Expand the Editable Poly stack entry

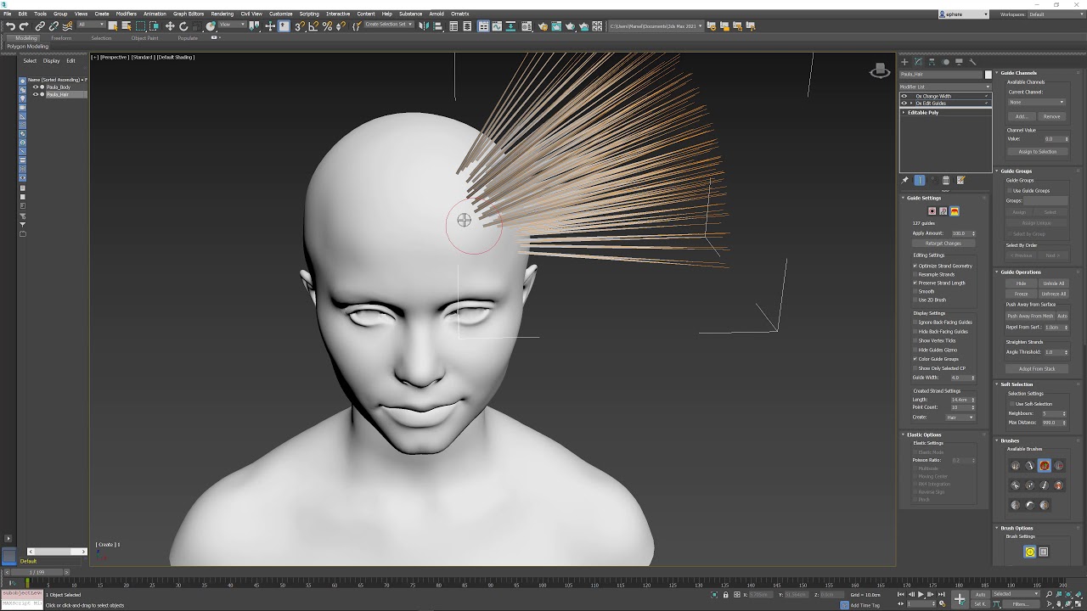[x=904, y=112]
